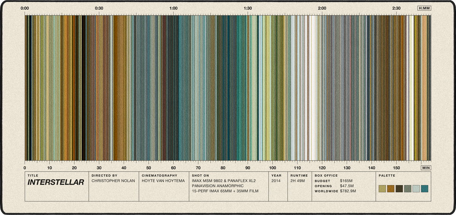Screen dimensions: 456x215
Task: Click the MIN unit badge
Action: point(426,168)
